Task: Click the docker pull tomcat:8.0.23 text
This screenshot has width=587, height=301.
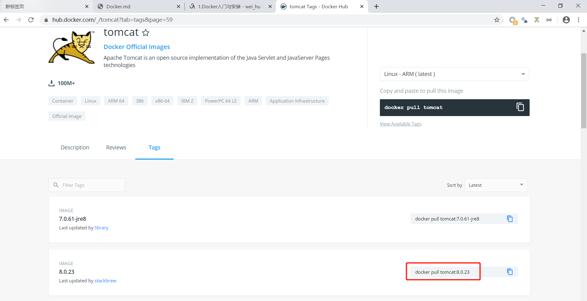Action: [x=442, y=272]
